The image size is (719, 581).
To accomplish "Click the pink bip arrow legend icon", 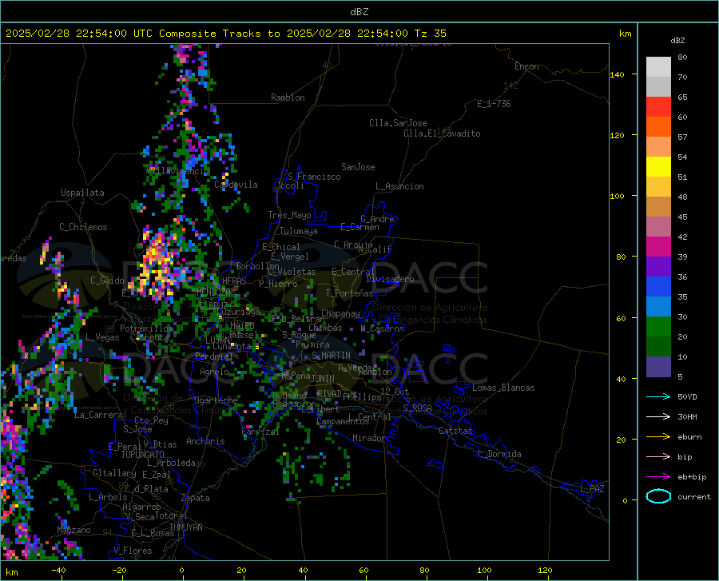I will pos(658,456).
